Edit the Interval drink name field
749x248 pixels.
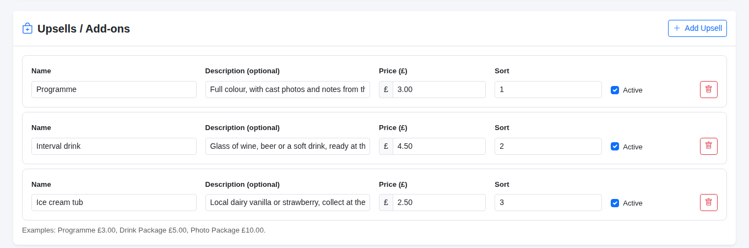click(114, 146)
